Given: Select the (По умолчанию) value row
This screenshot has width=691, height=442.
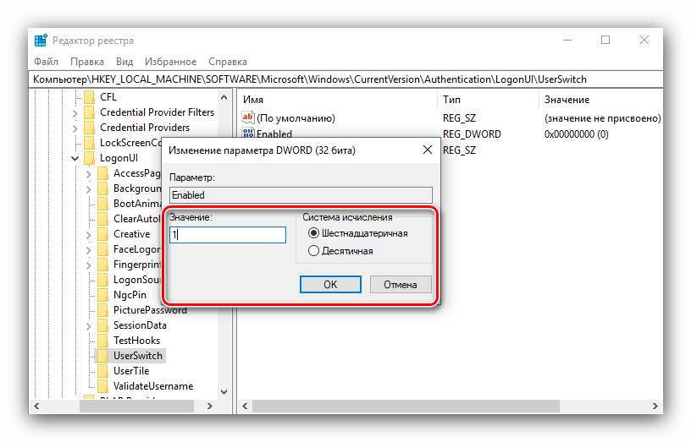Looking at the screenshot, I should click(296, 118).
